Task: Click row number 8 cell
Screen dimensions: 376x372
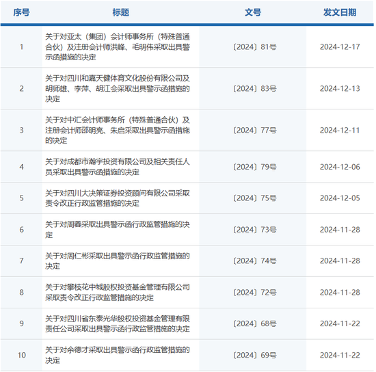Action: click(x=21, y=293)
